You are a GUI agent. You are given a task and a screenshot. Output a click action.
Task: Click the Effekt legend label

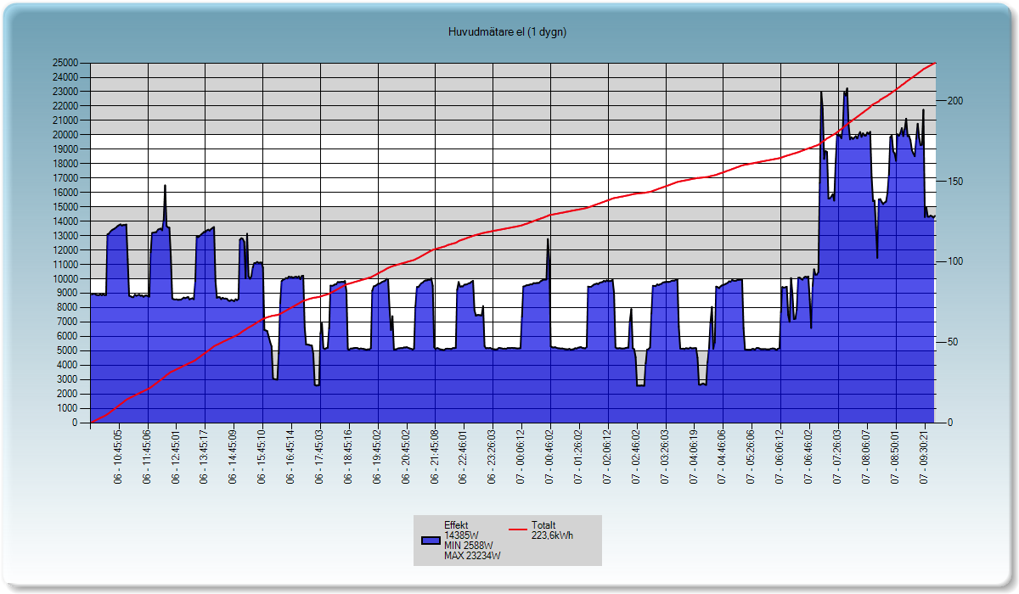point(456,525)
